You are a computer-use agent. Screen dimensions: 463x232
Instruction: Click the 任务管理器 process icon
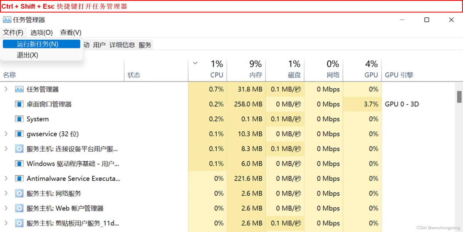(19, 89)
